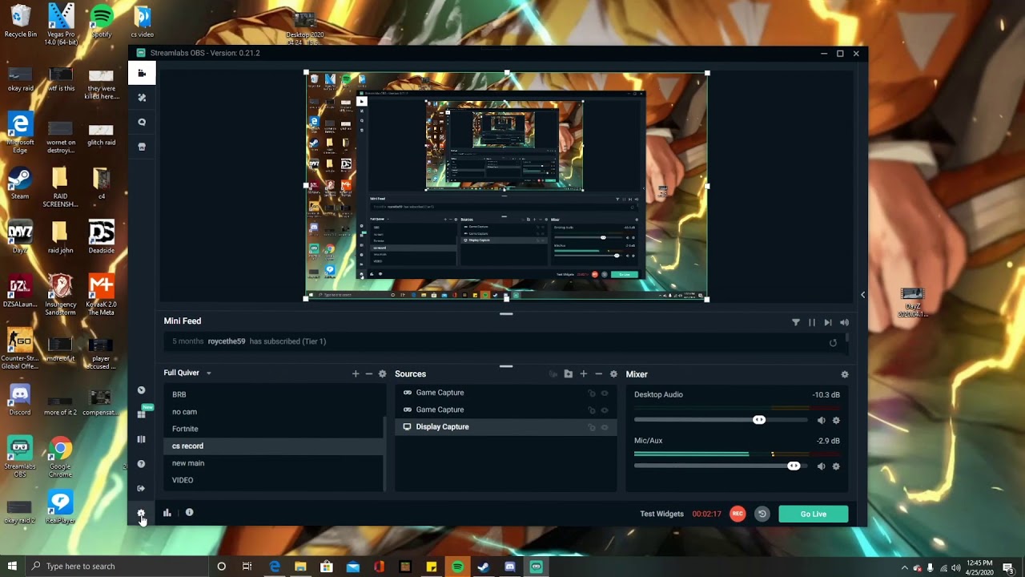The image size is (1025, 577).
Task: Mute Desktop Audio speaker icon
Action: tap(821, 421)
